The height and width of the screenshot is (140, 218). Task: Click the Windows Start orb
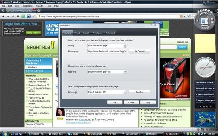5,134
